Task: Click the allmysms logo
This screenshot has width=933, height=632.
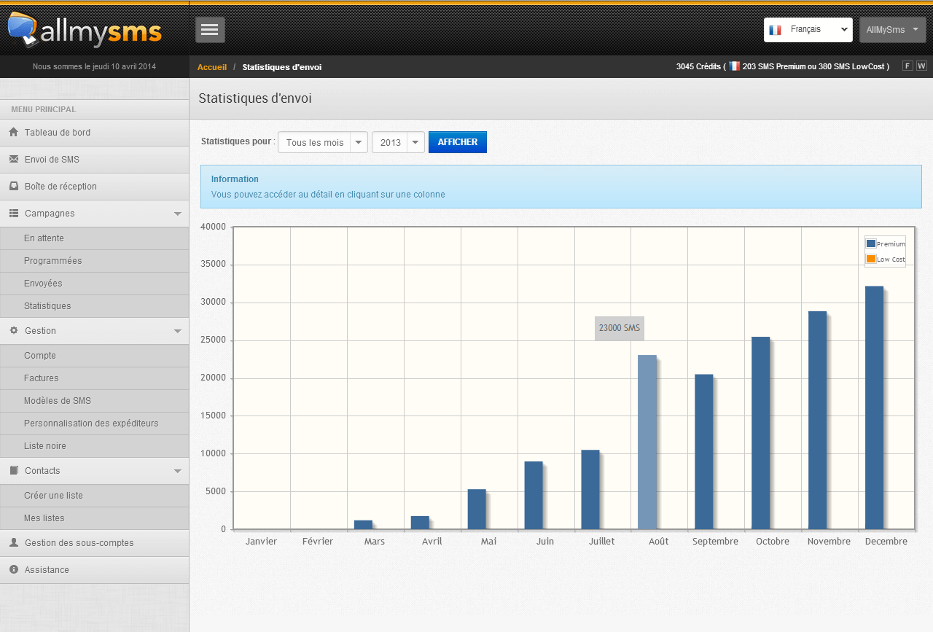Action: pos(85,29)
